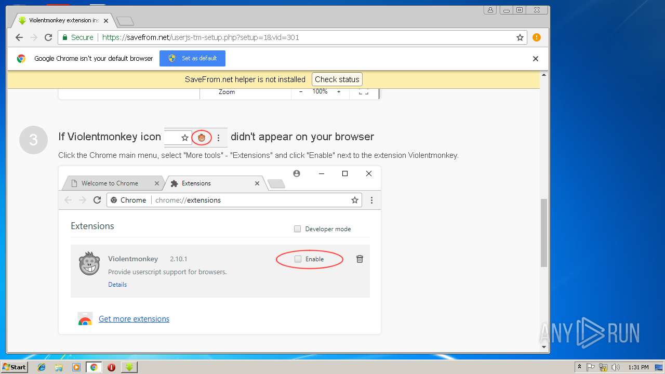Open the Opera icon on taskbar
The image size is (665, 374).
tap(111, 367)
